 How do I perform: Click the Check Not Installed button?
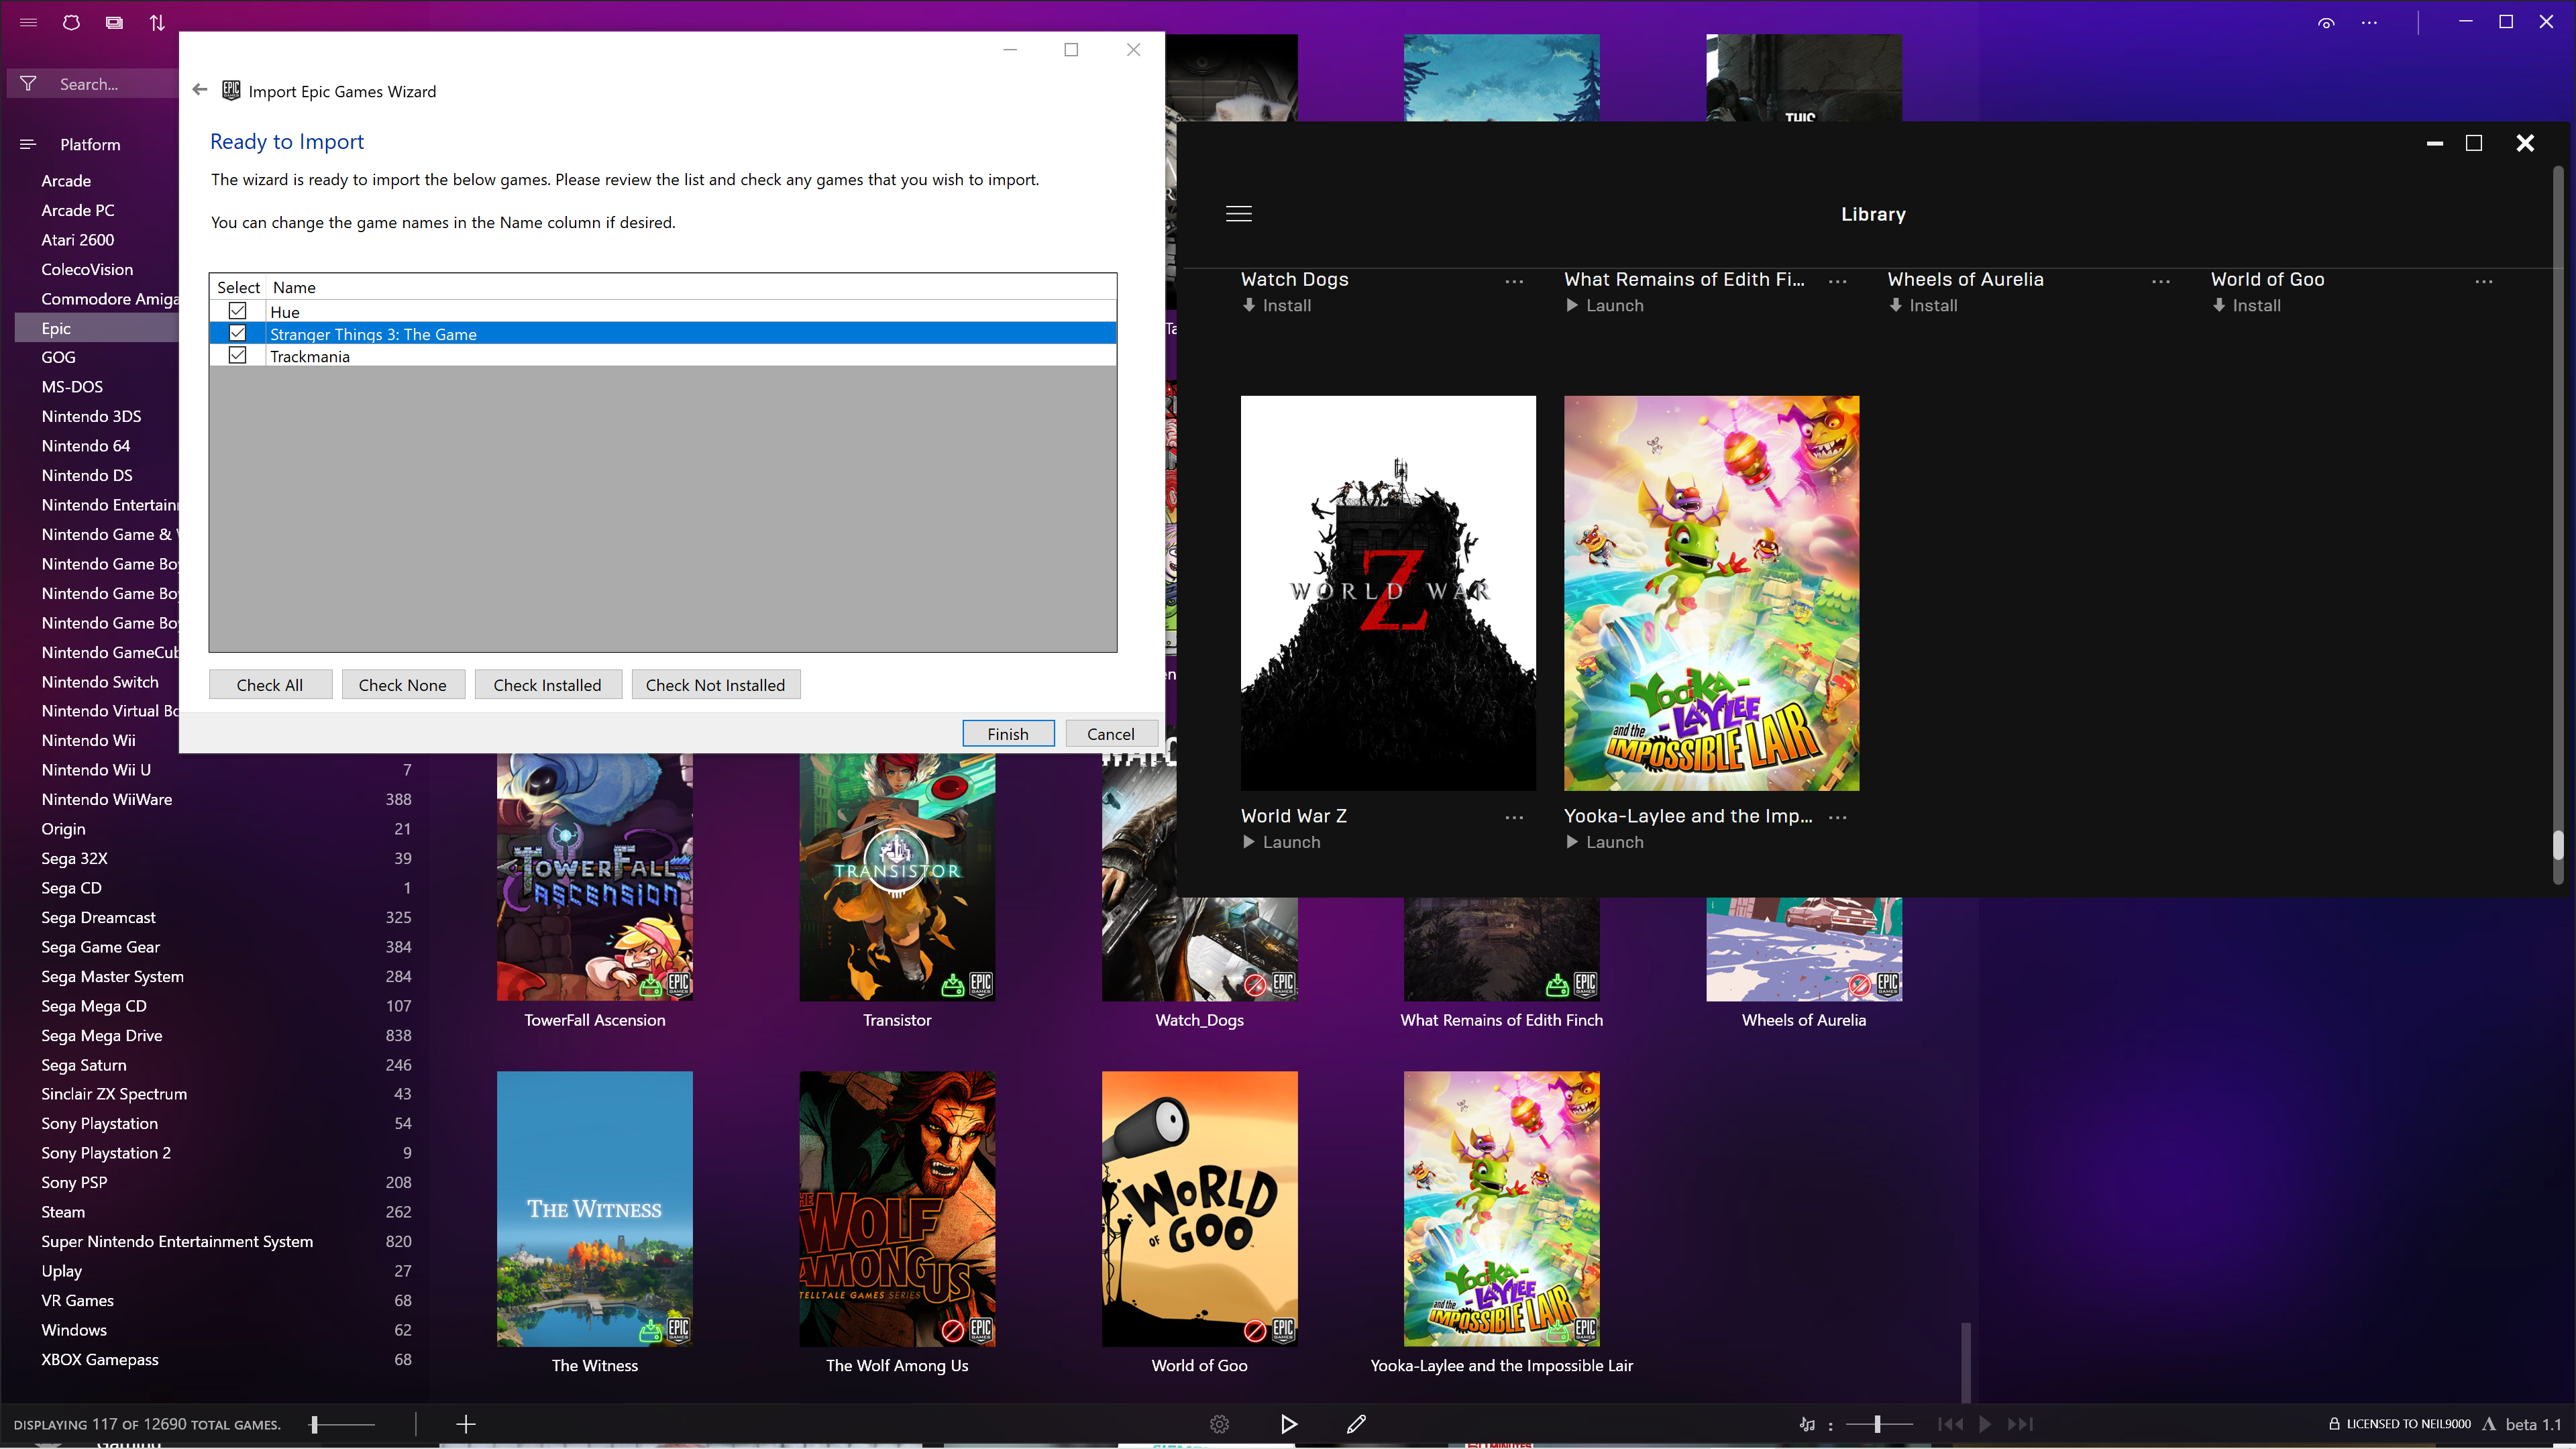click(716, 685)
